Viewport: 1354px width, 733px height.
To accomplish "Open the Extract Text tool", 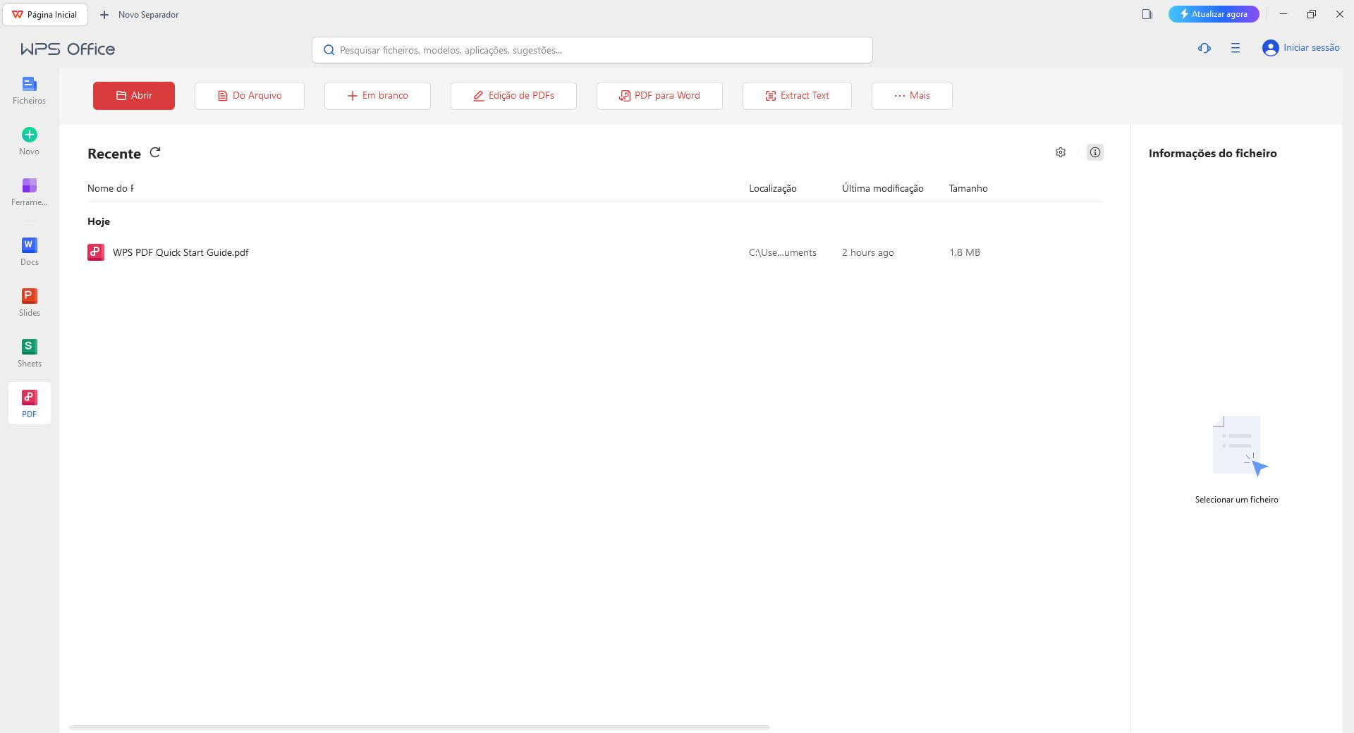I will (797, 96).
